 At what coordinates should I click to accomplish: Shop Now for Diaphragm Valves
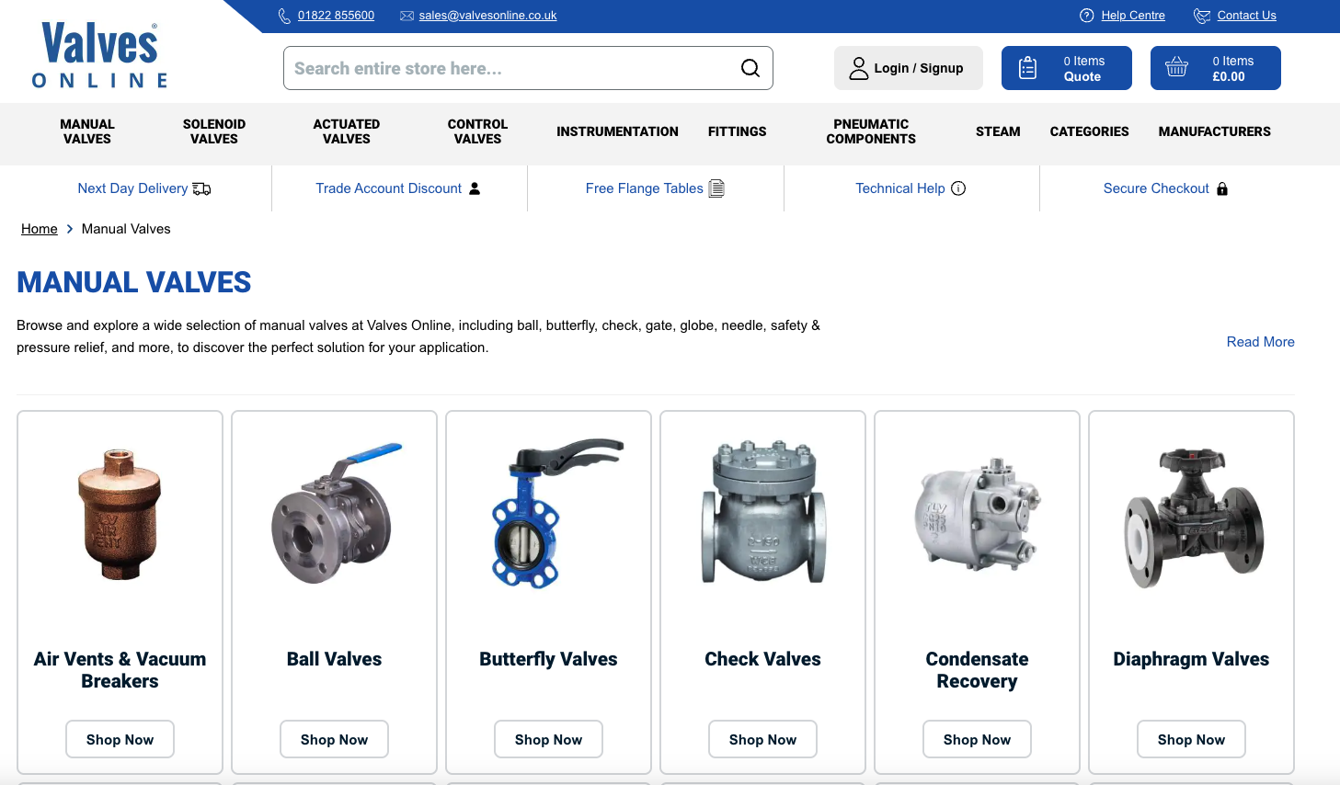click(1191, 739)
